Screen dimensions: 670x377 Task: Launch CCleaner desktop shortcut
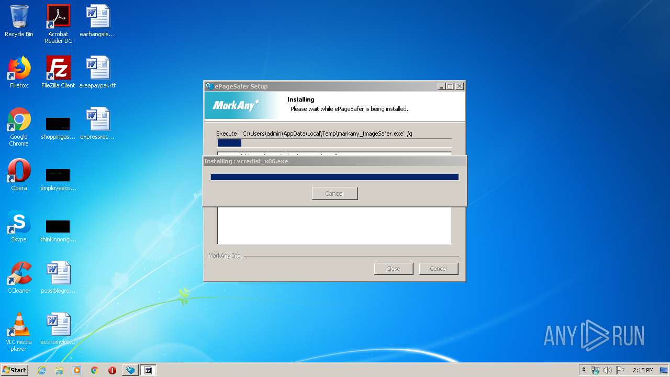(19, 278)
